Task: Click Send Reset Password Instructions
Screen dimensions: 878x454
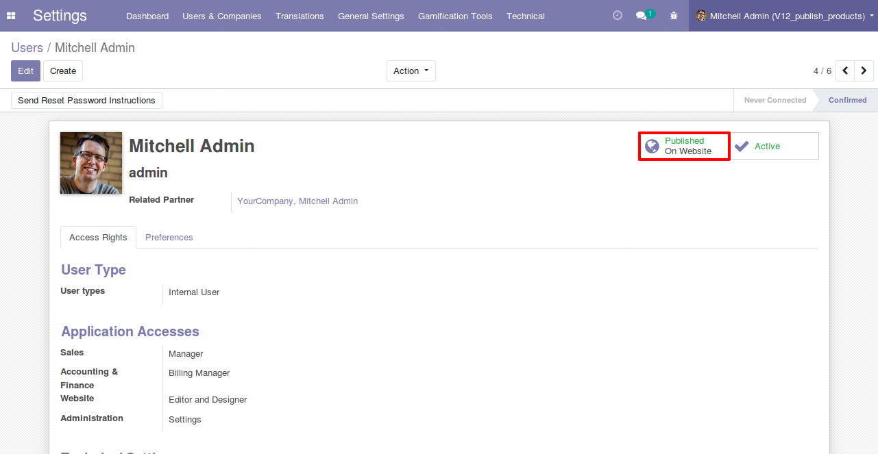Action: (x=86, y=100)
